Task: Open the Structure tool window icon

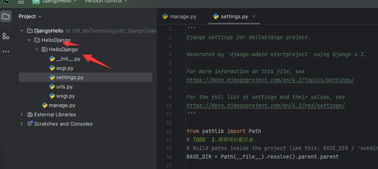Action: click(x=6, y=36)
